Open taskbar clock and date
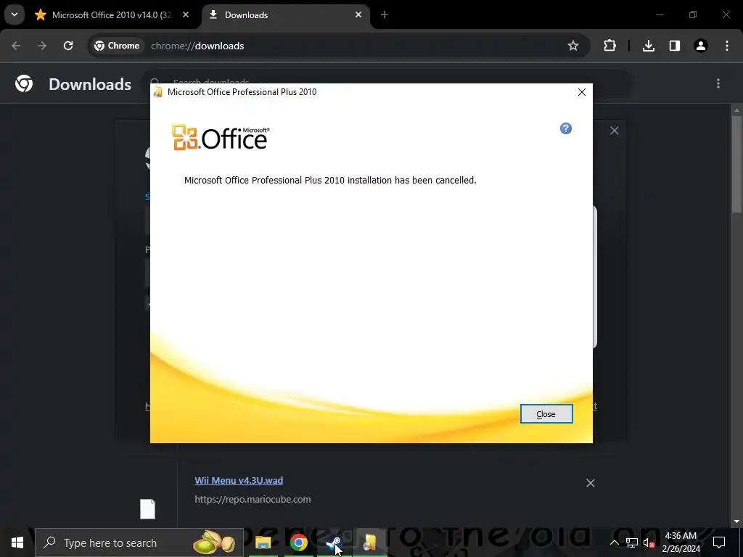Screen dimensions: 743x557 [681, 542]
